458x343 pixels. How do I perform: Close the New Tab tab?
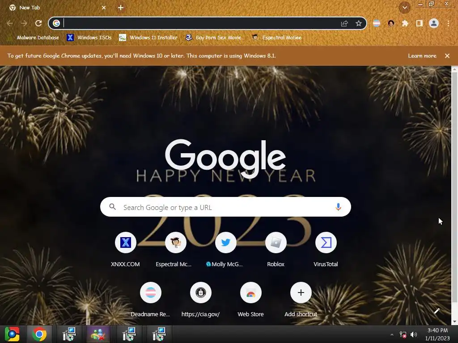point(104,8)
